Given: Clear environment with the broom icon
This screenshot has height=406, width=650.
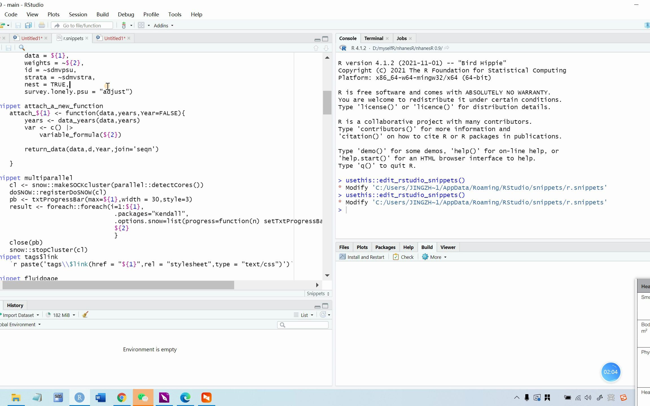Looking at the screenshot, I should [x=85, y=315].
